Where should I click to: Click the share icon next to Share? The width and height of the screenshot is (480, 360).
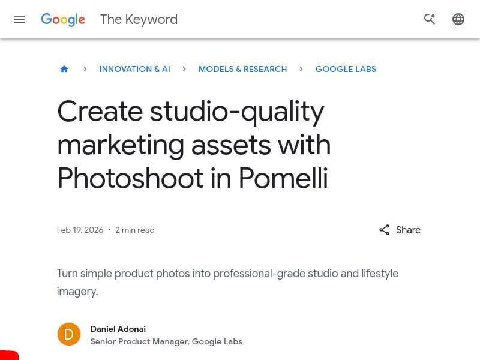[384, 230]
